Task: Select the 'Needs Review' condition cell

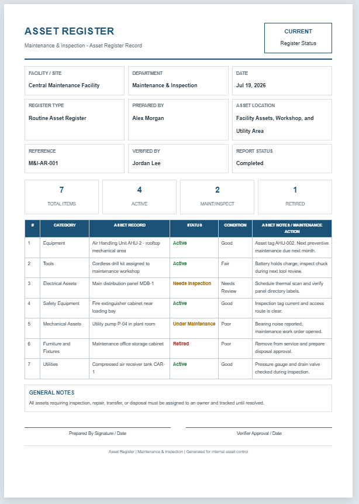Action: point(235,287)
